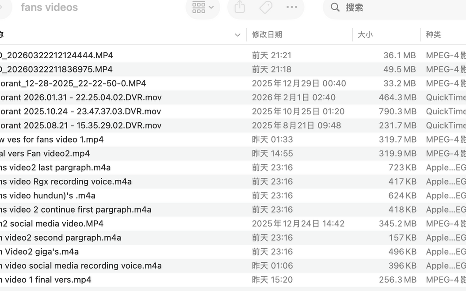The width and height of the screenshot is (466, 291).
Task: Select "social media video.MP4" file row
Action: point(52,223)
